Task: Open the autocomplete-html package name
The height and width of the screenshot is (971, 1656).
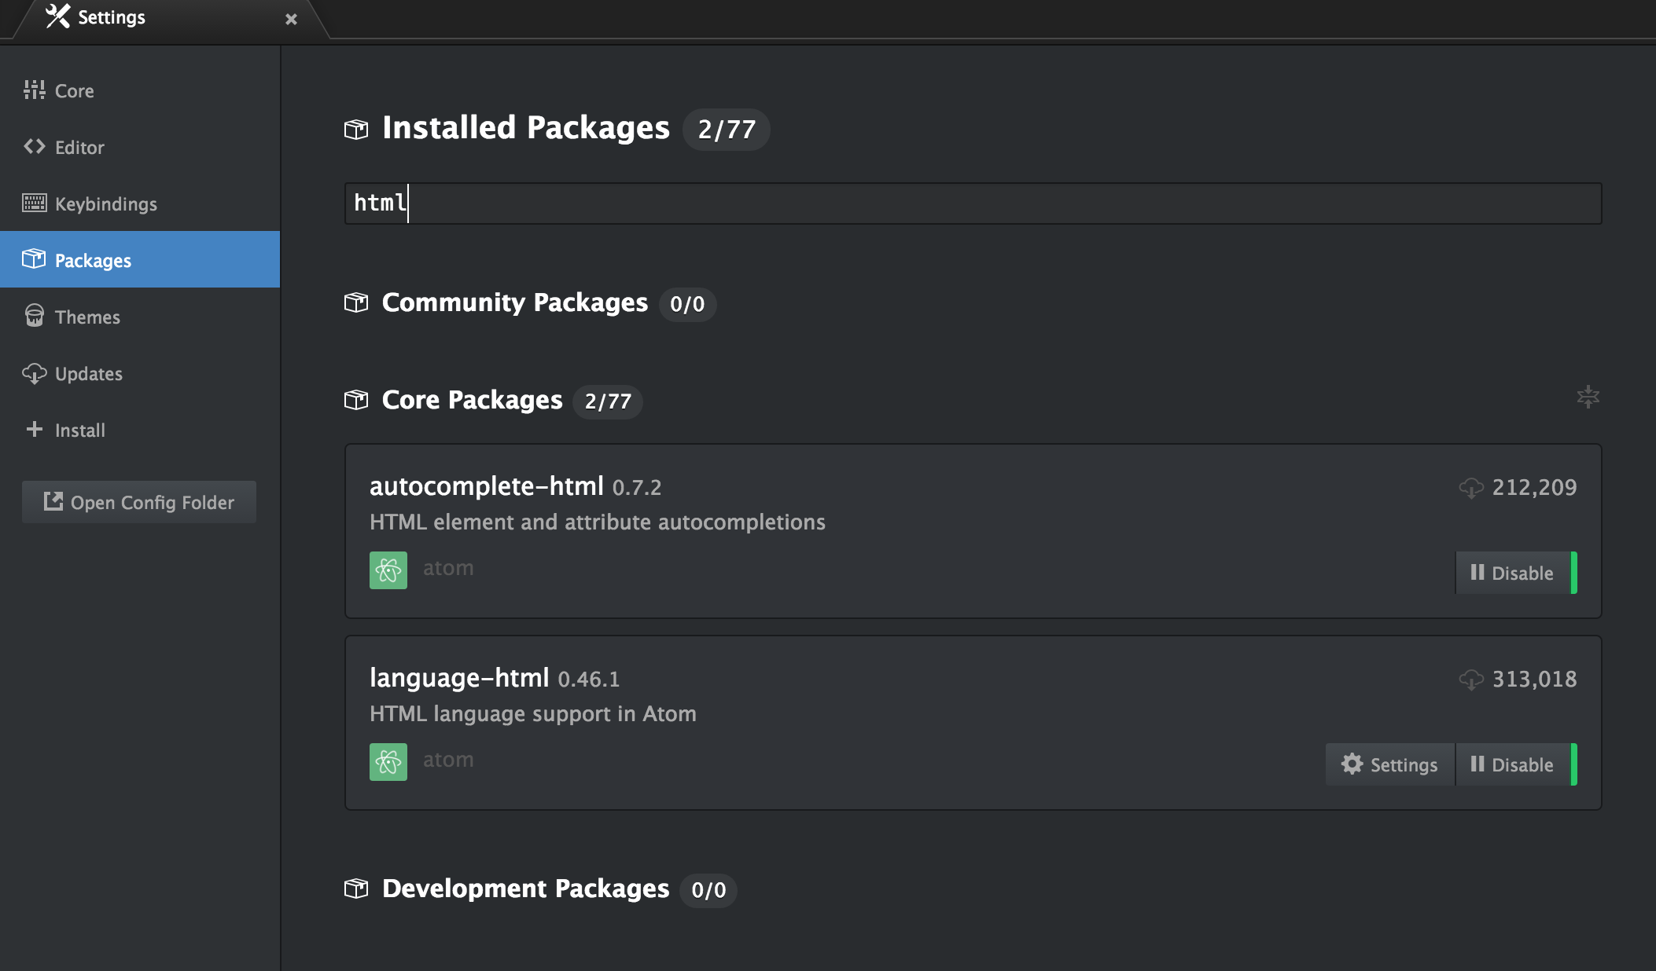Action: 487,486
